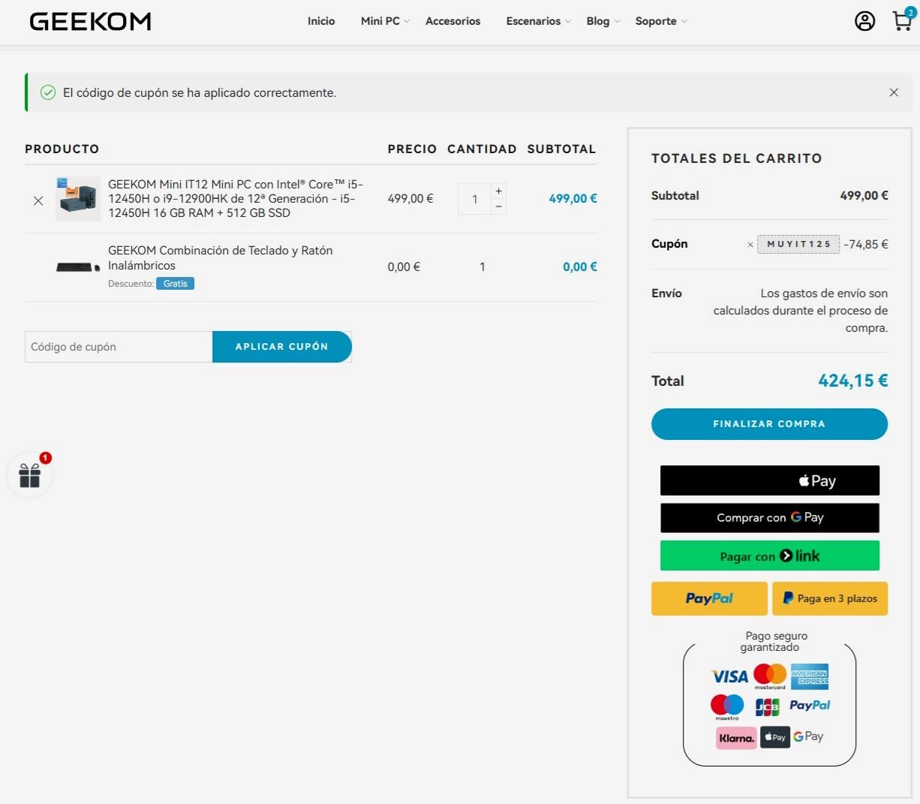920x804 pixels.
Task: Click the Mini IT12 quantity field
Action: tap(474, 199)
